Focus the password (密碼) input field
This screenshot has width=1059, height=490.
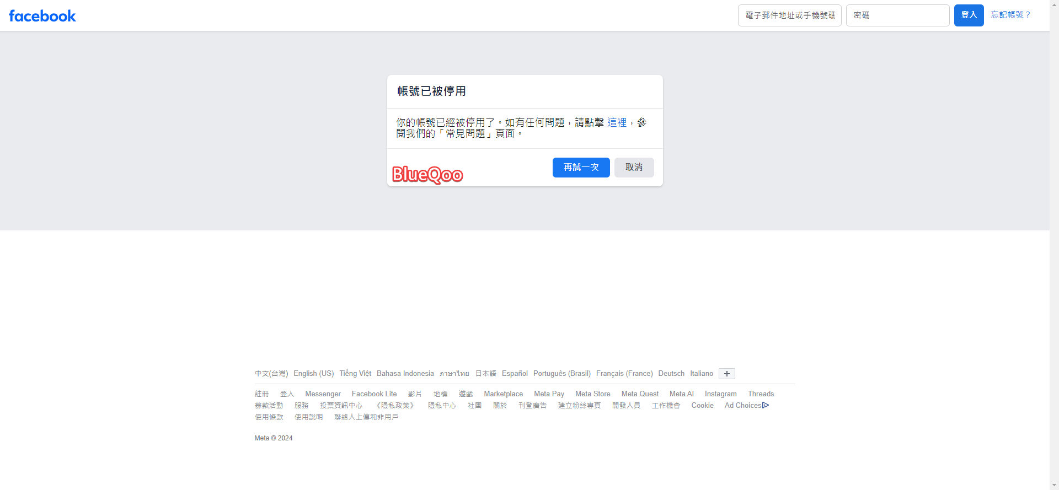click(897, 15)
